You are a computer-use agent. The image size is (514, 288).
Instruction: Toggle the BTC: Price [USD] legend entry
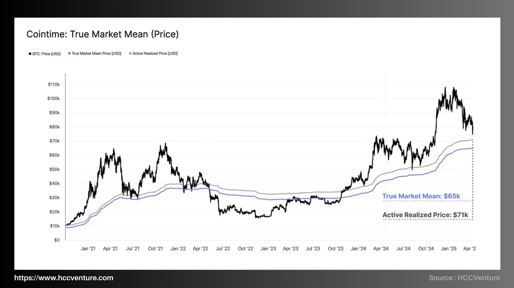[45, 54]
